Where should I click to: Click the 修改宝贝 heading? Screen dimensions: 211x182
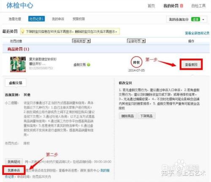click(x=125, y=83)
